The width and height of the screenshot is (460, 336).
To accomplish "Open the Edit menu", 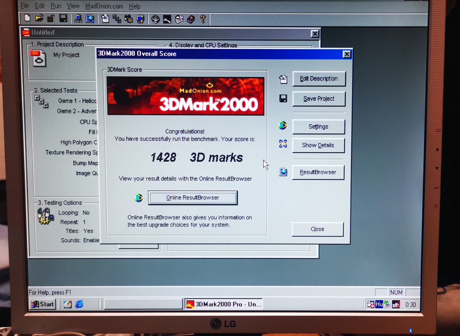I will pos(40,6).
